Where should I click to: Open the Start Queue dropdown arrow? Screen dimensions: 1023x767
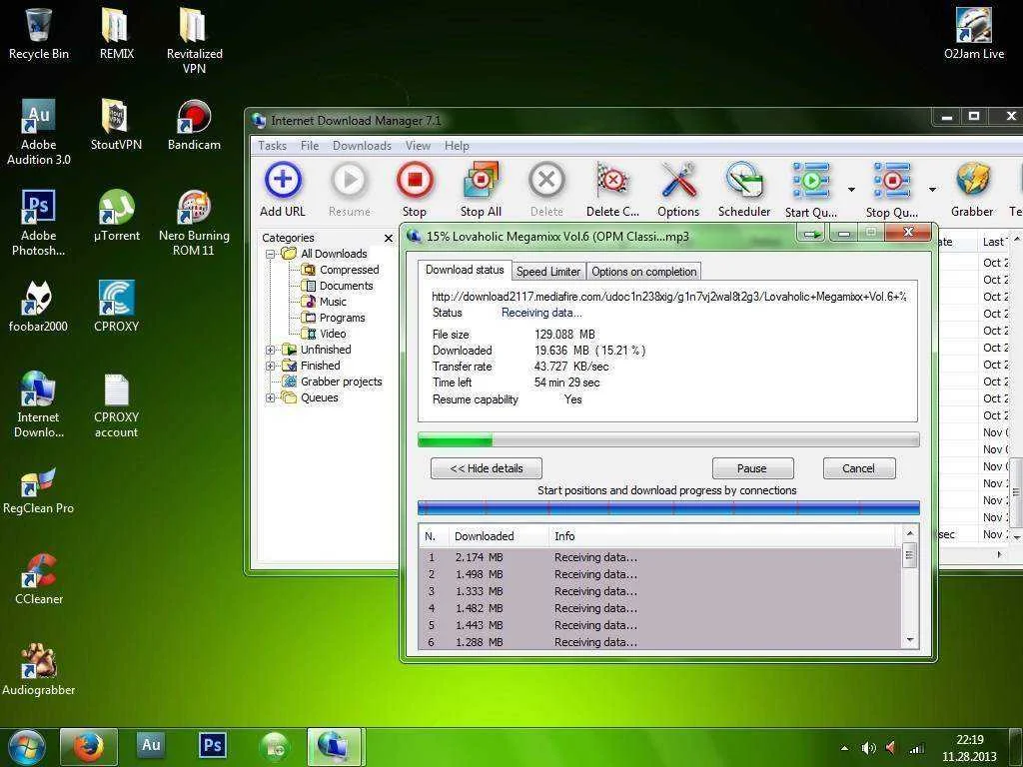tap(851, 189)
